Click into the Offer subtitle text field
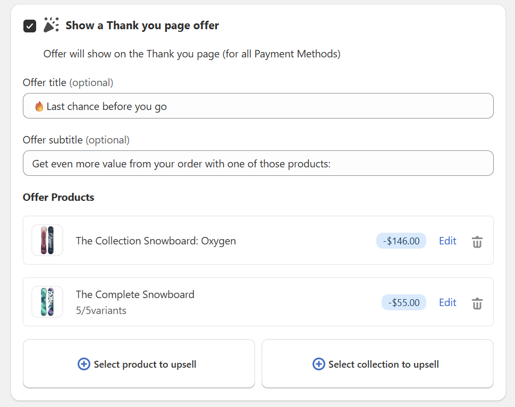 point(266,164)
